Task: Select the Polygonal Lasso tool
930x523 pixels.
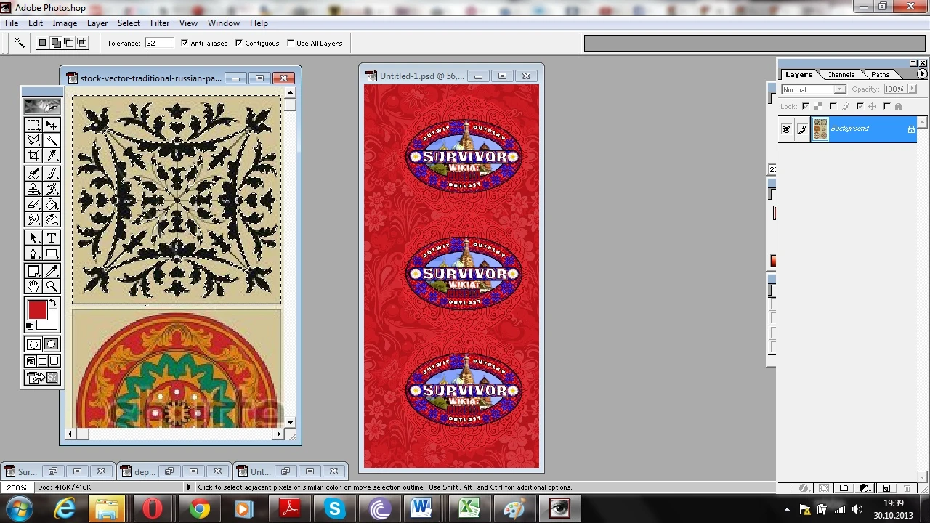Action: click(33, 140)
